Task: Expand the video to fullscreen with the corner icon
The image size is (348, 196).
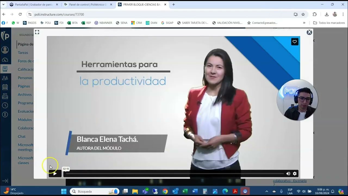Action: [x=37, y=32]
